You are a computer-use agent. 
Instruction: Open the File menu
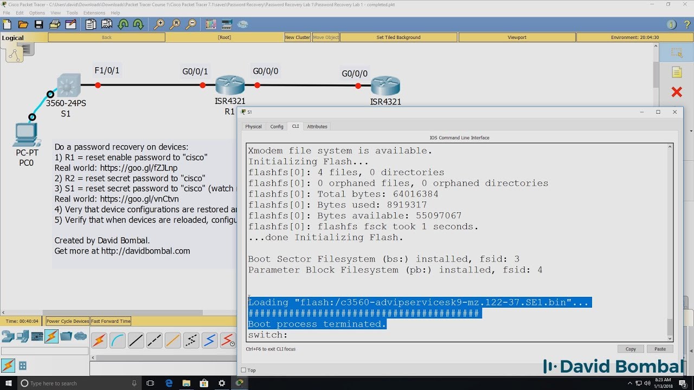[x=7, y=12]
